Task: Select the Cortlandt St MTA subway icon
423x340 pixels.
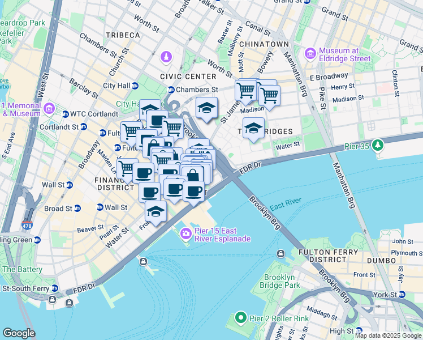Action: tap(84, 127)
